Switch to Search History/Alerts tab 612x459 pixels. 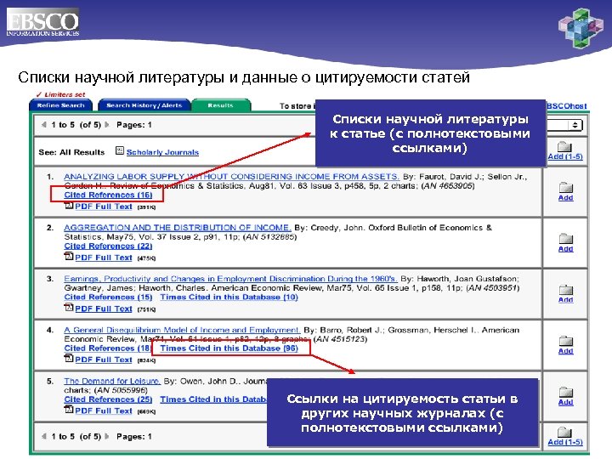pos(144,105)
